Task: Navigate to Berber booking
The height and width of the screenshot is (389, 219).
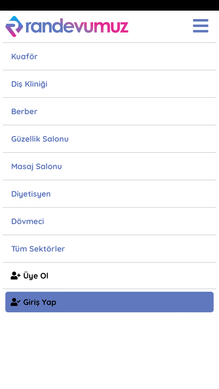Action: [x=24, y=111]
